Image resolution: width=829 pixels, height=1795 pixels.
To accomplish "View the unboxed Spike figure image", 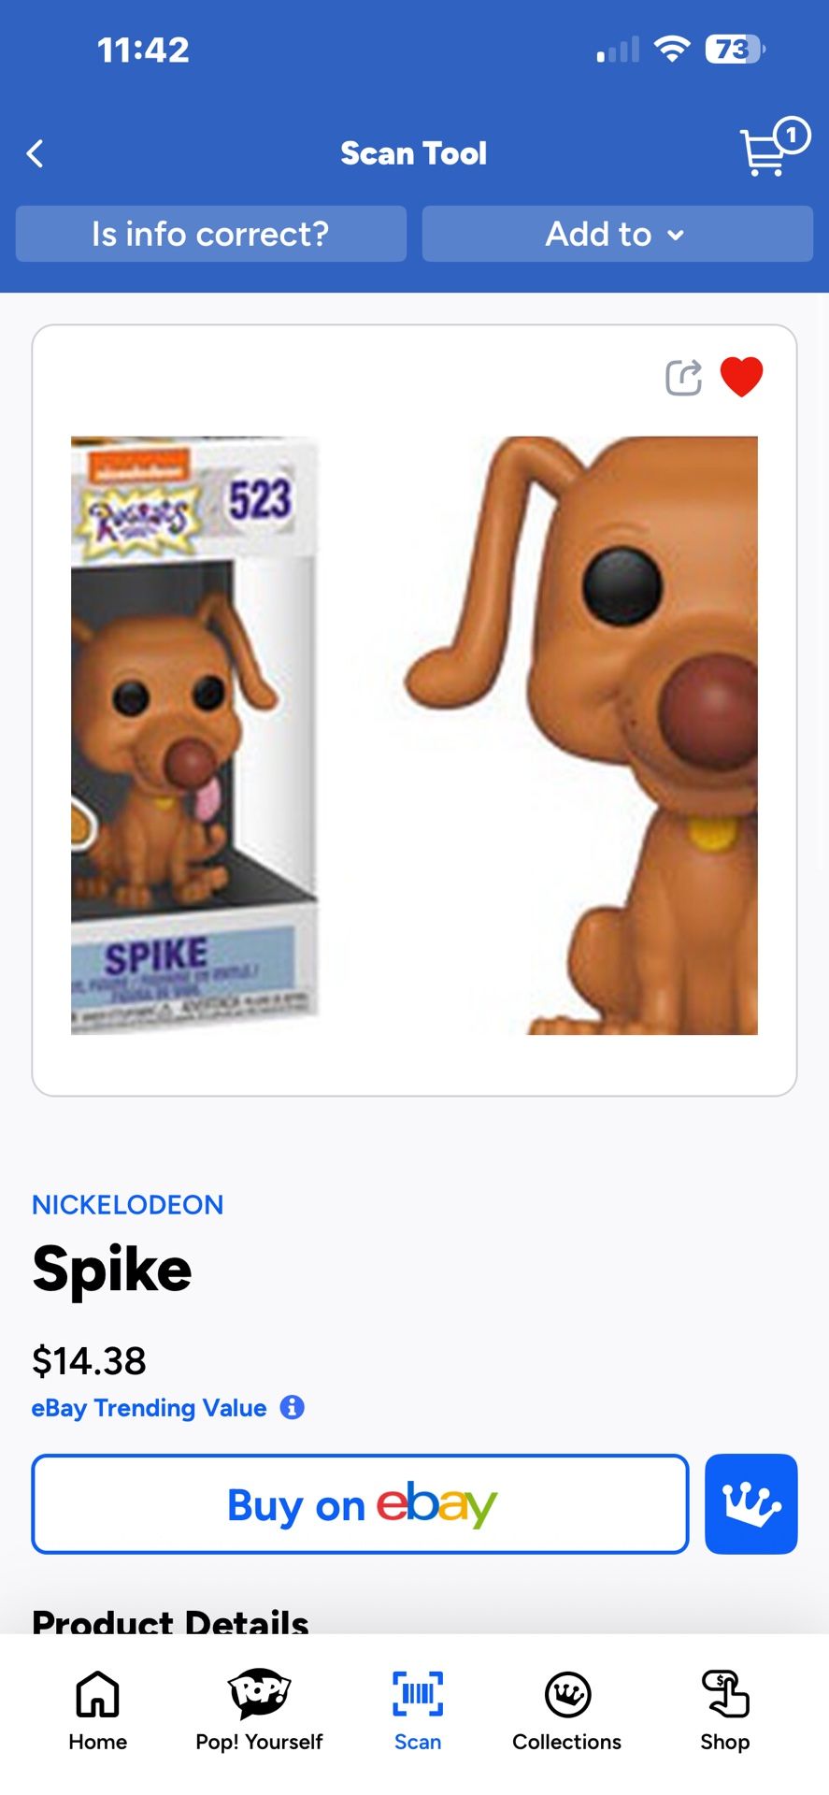I will pos(580,735).
